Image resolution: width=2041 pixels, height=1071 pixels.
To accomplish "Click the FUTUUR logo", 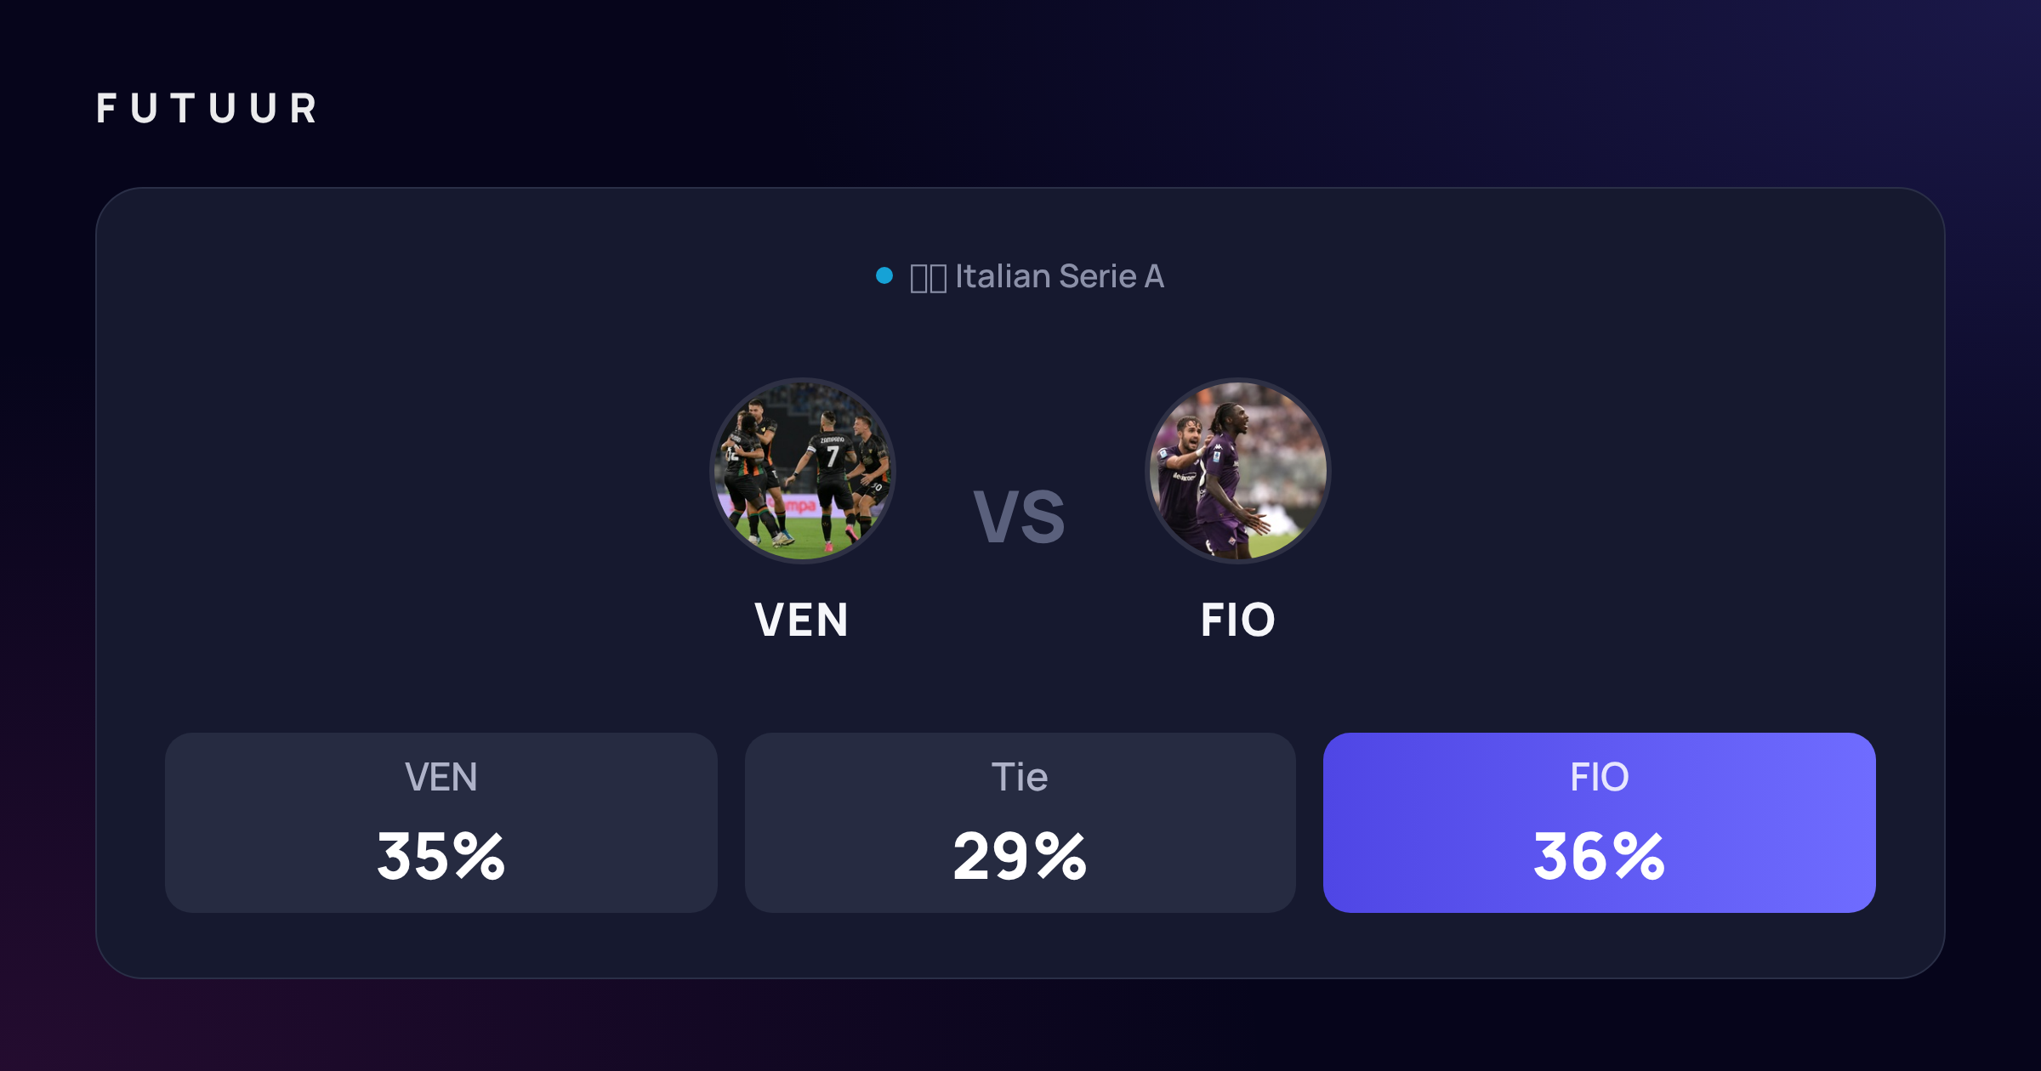I will point(207,109).
